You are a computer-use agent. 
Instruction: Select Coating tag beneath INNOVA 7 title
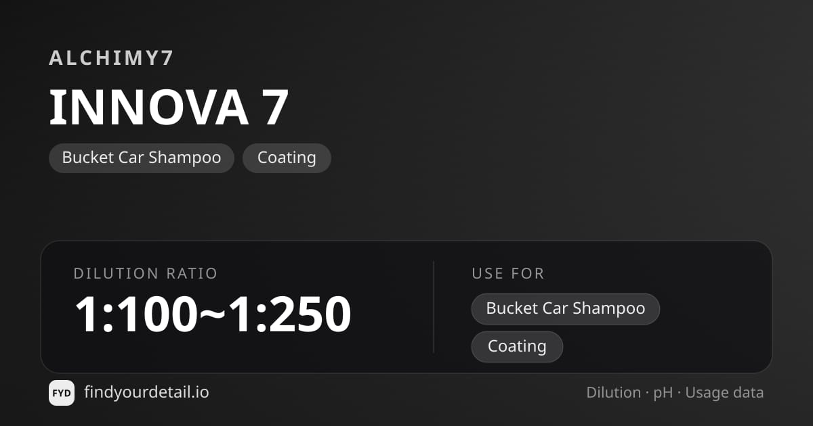point(287,158)
